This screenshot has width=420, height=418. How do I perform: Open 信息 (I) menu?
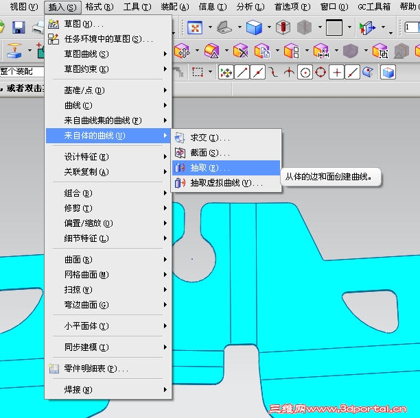point(213,7)
